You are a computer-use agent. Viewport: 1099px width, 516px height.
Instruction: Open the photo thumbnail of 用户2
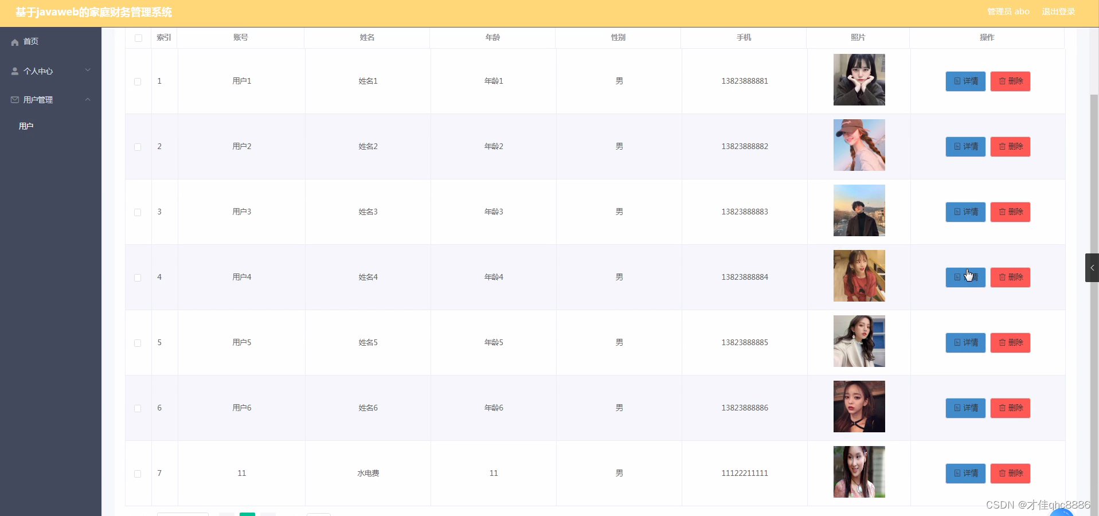(x=859, y=145)
